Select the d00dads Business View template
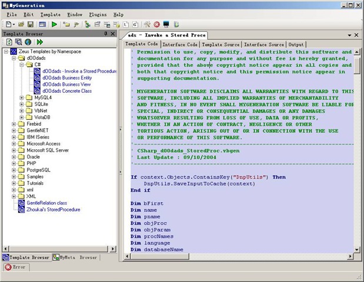 (66, 84)
